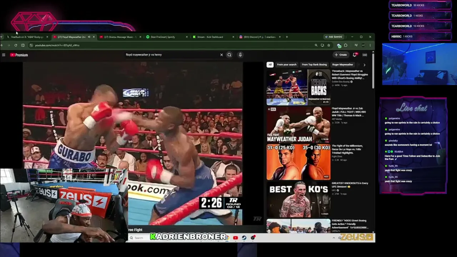Click the boxing video player
The image size is (457, 257).
coord(133,143)
